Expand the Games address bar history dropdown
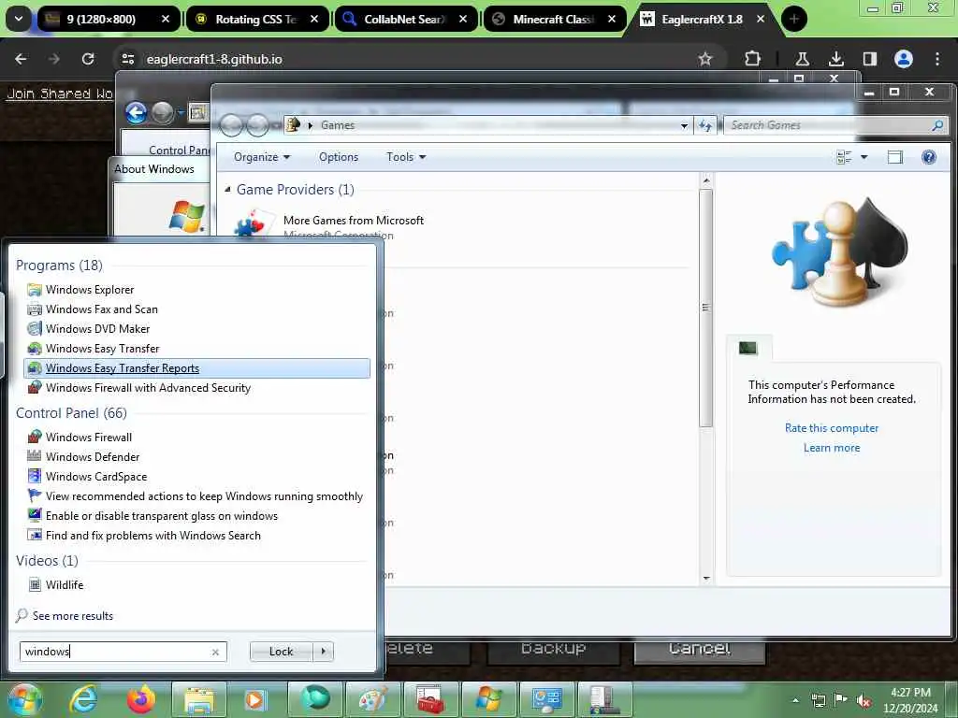 click(684, 126)
